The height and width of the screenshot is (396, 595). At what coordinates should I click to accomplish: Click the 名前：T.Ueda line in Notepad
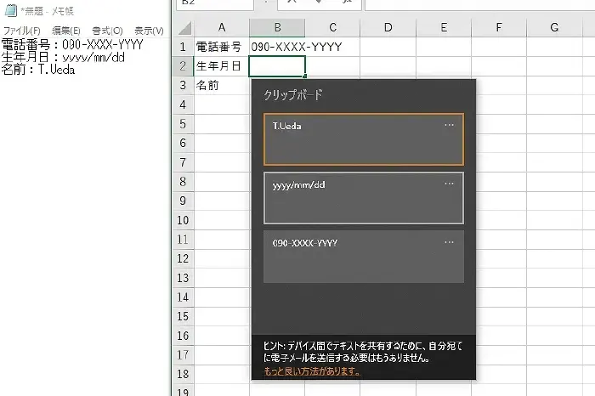coord(38,70)
